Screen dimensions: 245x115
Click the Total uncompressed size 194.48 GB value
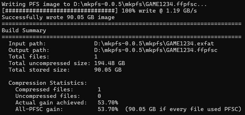click(x=110, y=63)
